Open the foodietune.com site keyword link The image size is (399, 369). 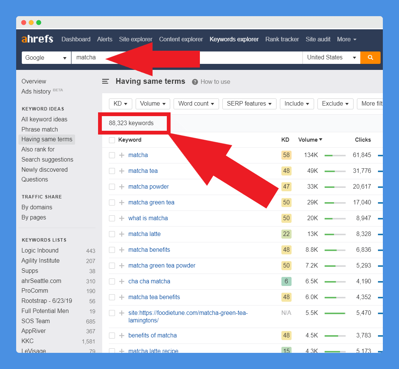click(188, 316)
